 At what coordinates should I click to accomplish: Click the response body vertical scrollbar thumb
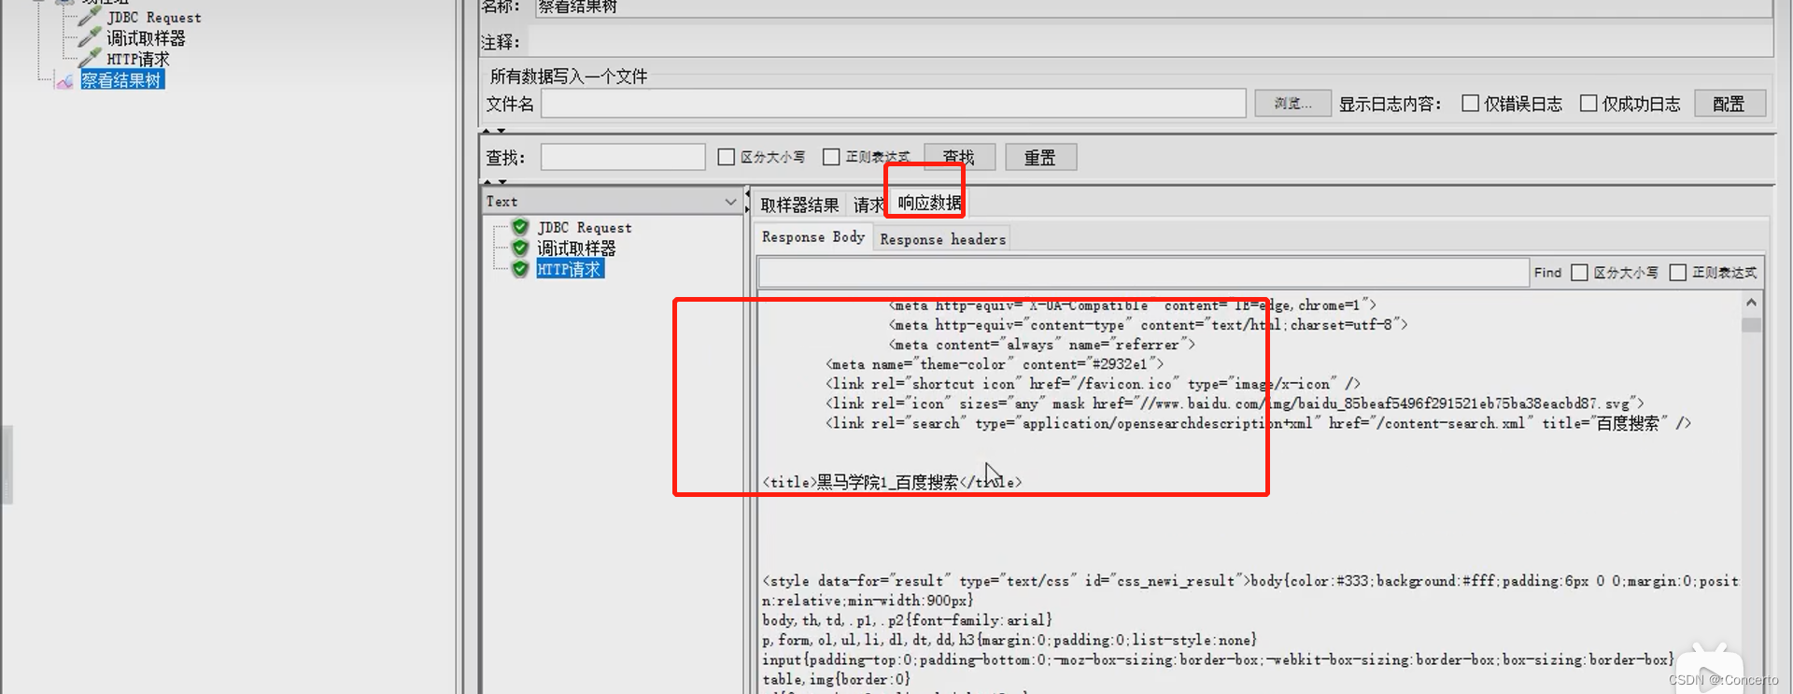point(1751,325)
